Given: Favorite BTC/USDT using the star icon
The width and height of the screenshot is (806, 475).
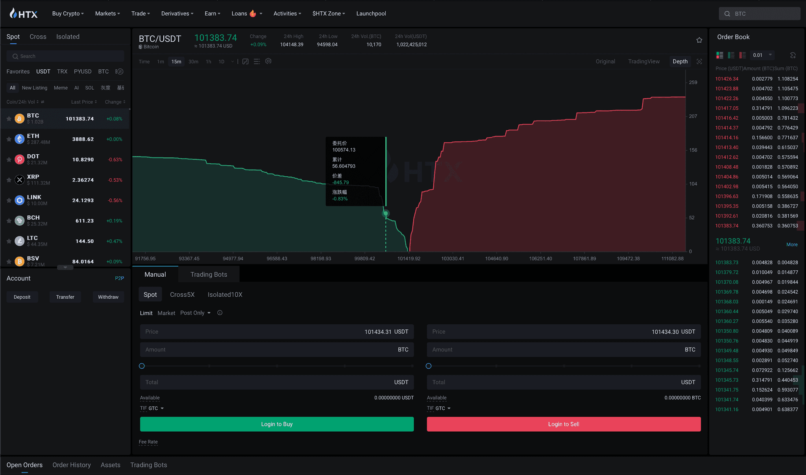Looking at the screenshot, I should pyautogui.click(x=699, y=40).
